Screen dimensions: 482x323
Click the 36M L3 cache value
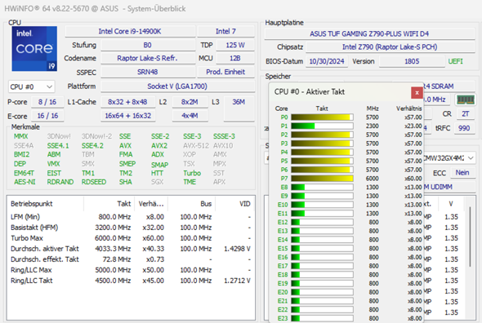pos(239,102)
